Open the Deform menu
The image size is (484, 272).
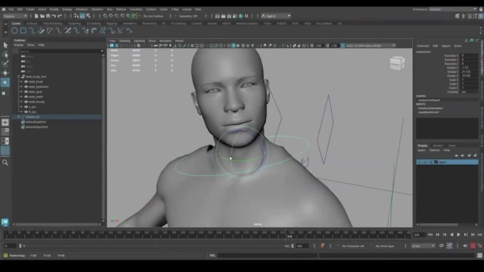(121, 9)
